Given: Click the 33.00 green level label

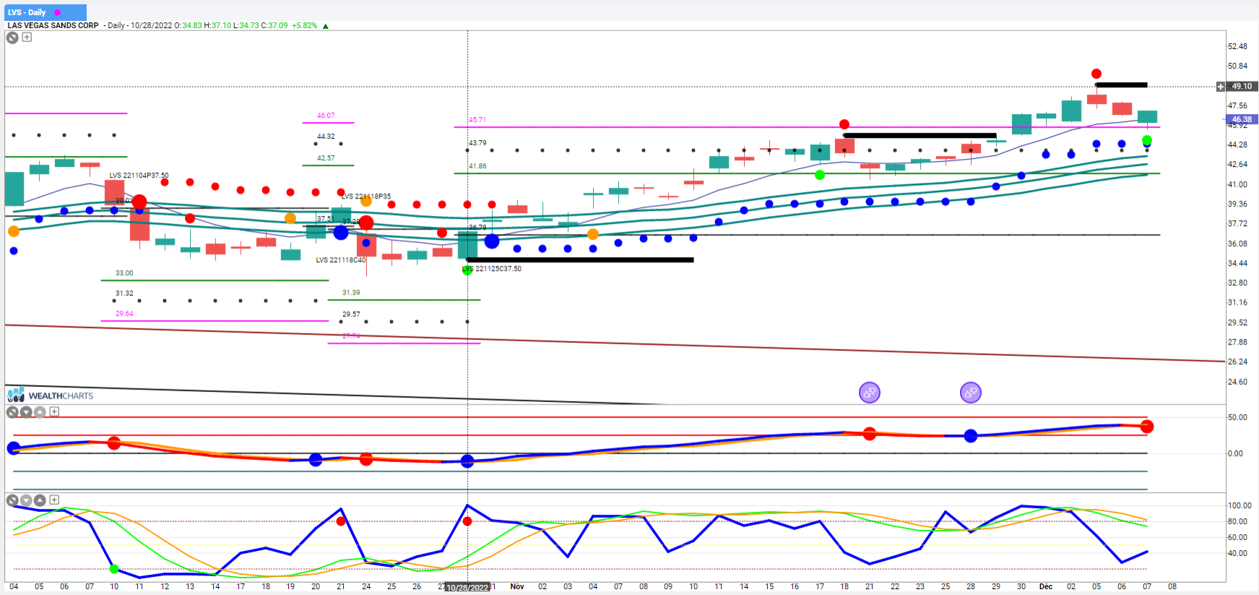Looking at the screenshot, I should (124, 273).
